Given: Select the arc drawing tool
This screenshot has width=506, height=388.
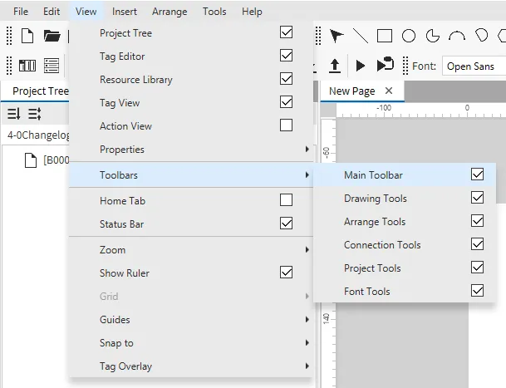Looking at the screenshot, I should click(457, 36).
